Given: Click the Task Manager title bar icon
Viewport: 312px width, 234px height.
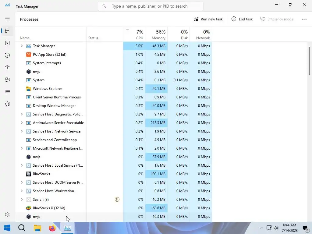Looking at the screenshot, I should pos(7,5).
